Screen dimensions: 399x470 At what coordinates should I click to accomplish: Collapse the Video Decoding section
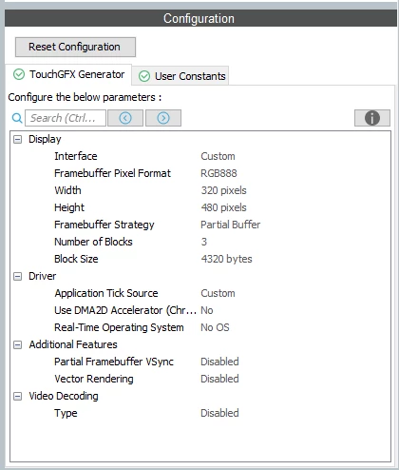[x=18, y=396]
